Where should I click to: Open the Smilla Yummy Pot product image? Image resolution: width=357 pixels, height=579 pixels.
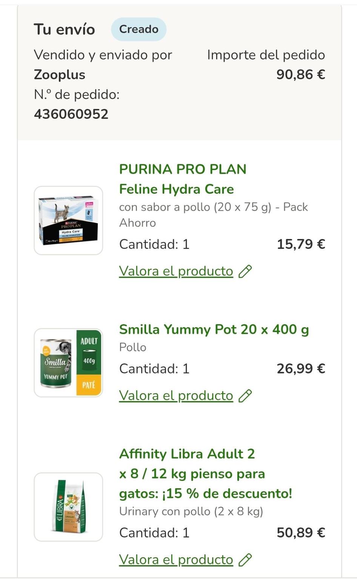[x=68, y=363]
